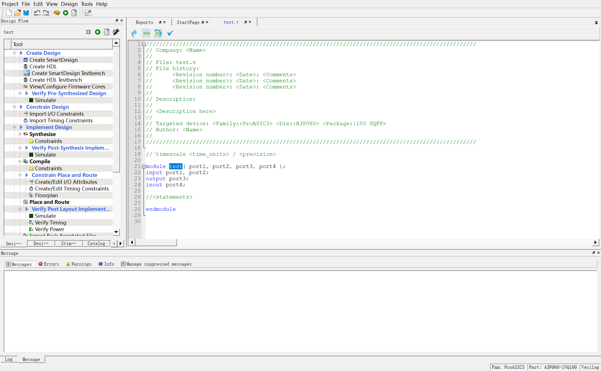Click the Catalog book icon in toolbar

pyautogui.click(x=57, y=13)
